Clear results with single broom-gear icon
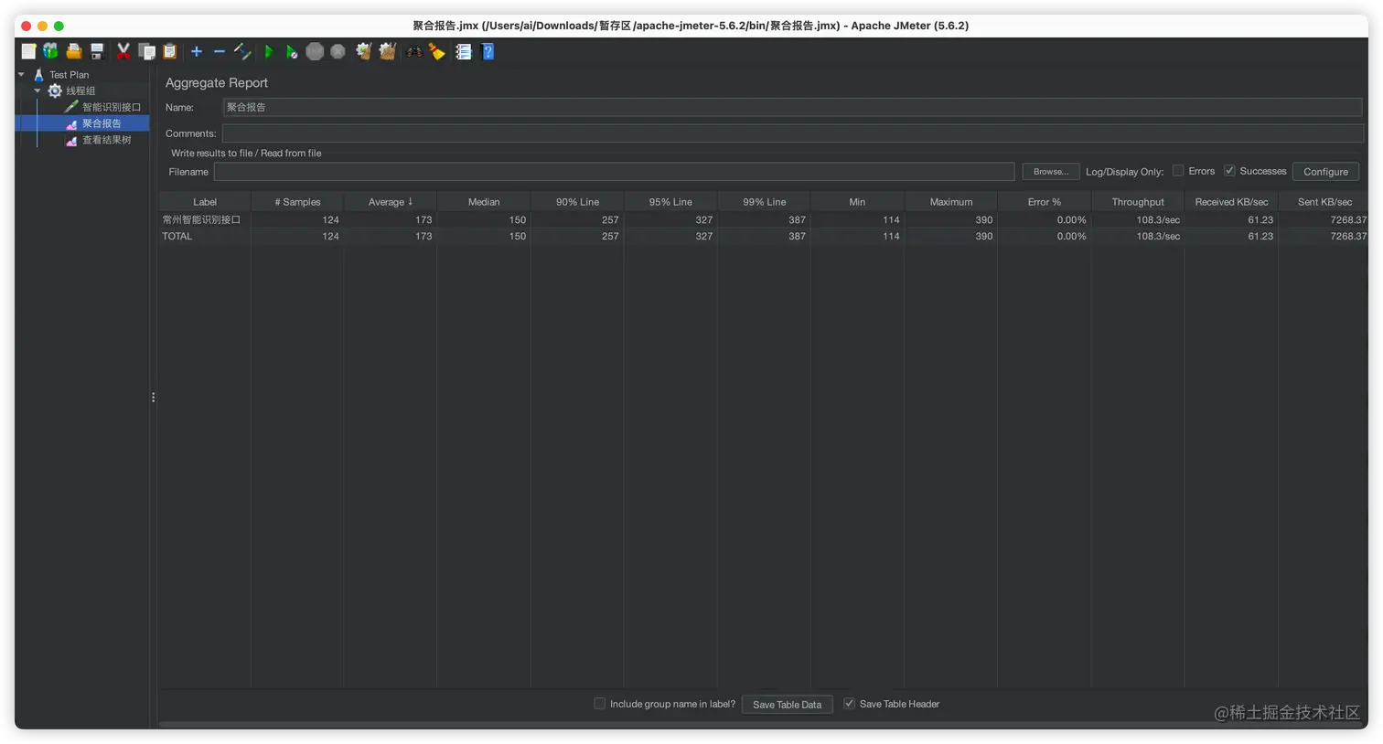Screen dimensions: 1383x744 364,52
